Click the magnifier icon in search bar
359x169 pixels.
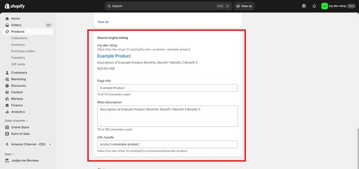109,6
